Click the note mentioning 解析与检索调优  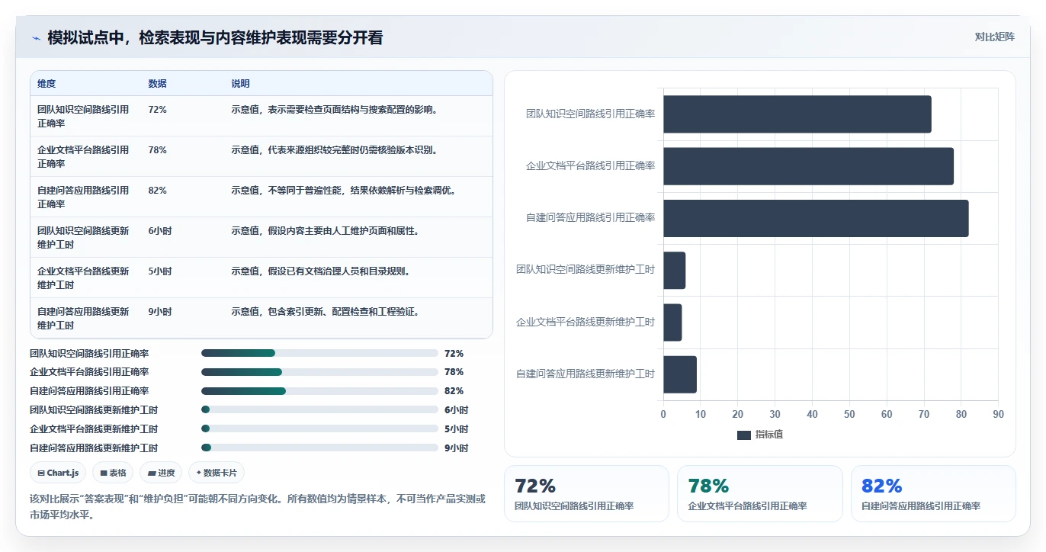pyautogui.click(x=345, y=191)
